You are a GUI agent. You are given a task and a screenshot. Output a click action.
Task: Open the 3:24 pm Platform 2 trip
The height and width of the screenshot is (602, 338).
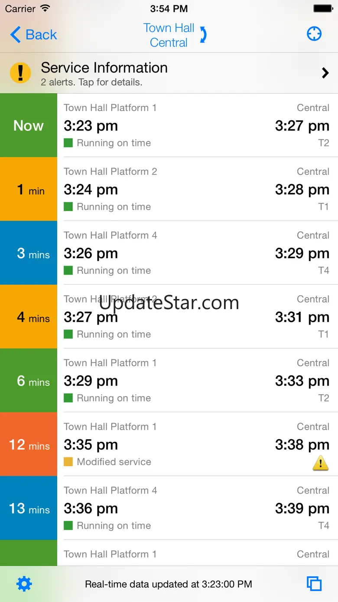197,189
